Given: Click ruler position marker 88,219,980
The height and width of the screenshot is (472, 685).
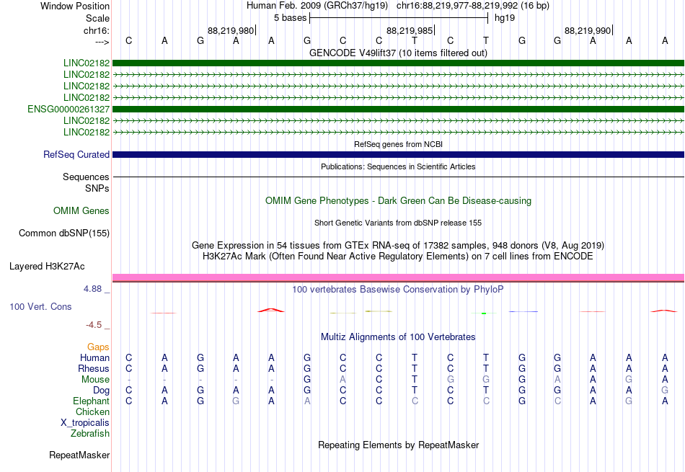Looking at the screenshot, I should [231, 30].
